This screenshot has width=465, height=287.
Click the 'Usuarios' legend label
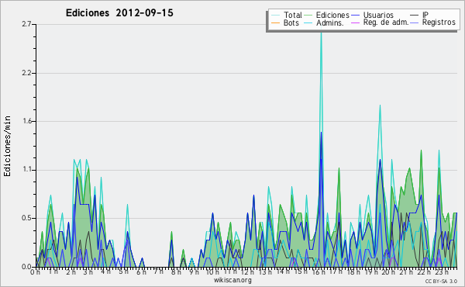[378, 15]
